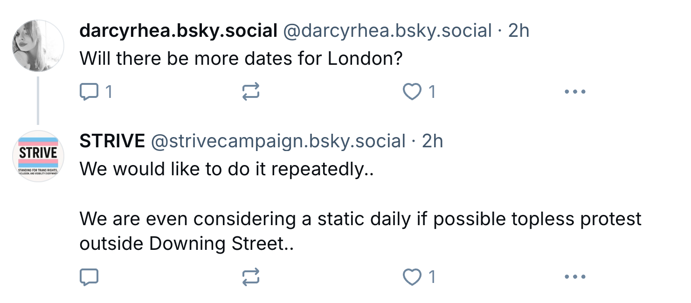Click the @strivecampaign.bsky.social handle
Screen dimensions: 691x303
(278, 141)
